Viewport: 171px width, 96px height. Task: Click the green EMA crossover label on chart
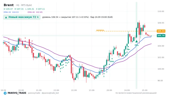pos(112,62)
